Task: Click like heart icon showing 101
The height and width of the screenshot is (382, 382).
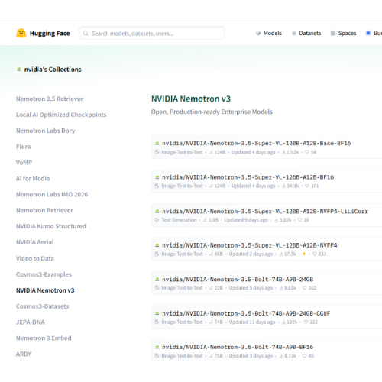Action: click(x=307, y=186)
